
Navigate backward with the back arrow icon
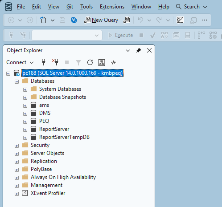click(11, 20)
